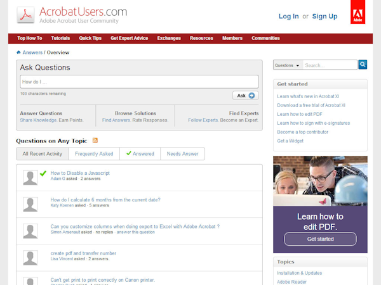Viewport: 381px width, 285px height.
Task: Click the Sign Up link
Action: 325,16
